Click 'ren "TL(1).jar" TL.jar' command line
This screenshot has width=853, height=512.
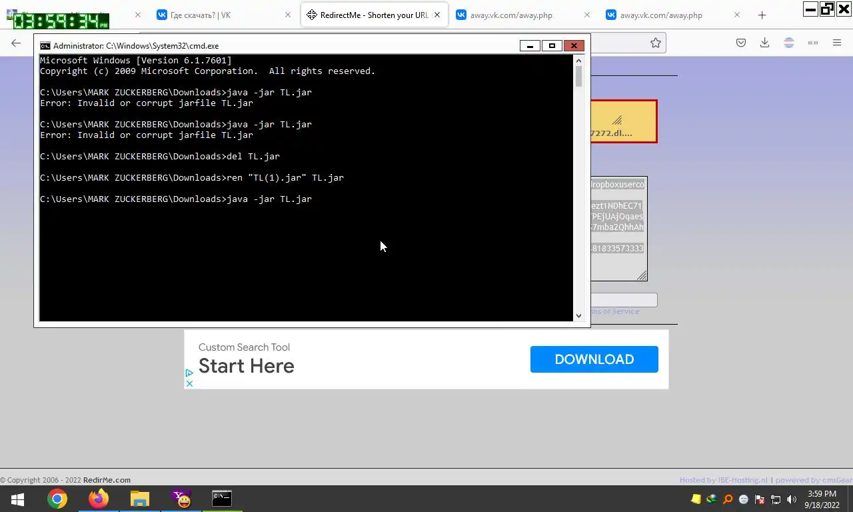click(285, 178)
